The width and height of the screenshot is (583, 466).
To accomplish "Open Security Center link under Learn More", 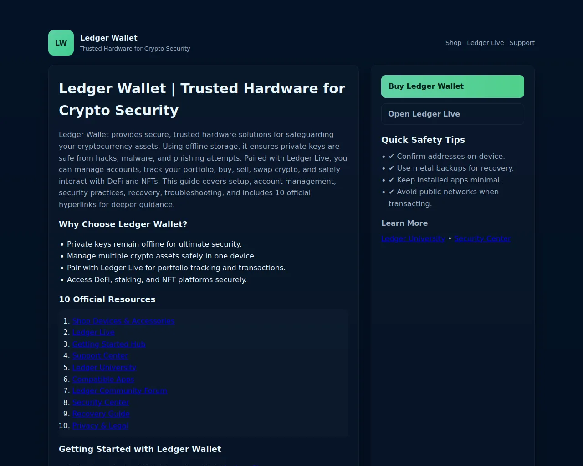I will pos(482,238).
